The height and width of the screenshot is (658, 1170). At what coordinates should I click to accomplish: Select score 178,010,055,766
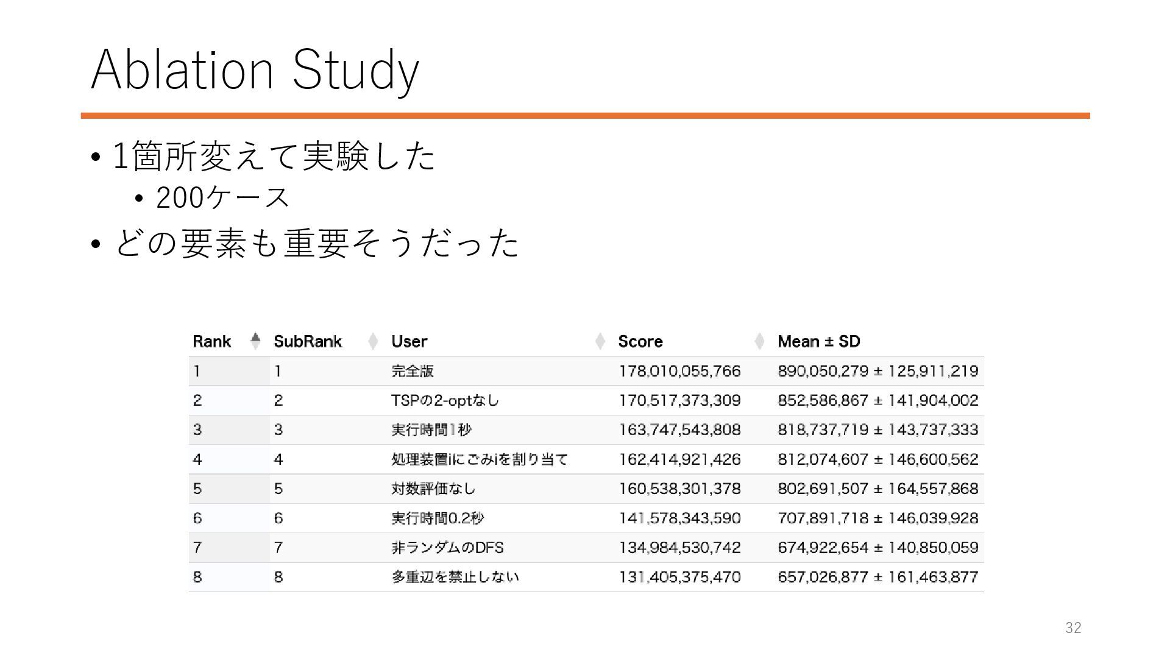[679, 371]
